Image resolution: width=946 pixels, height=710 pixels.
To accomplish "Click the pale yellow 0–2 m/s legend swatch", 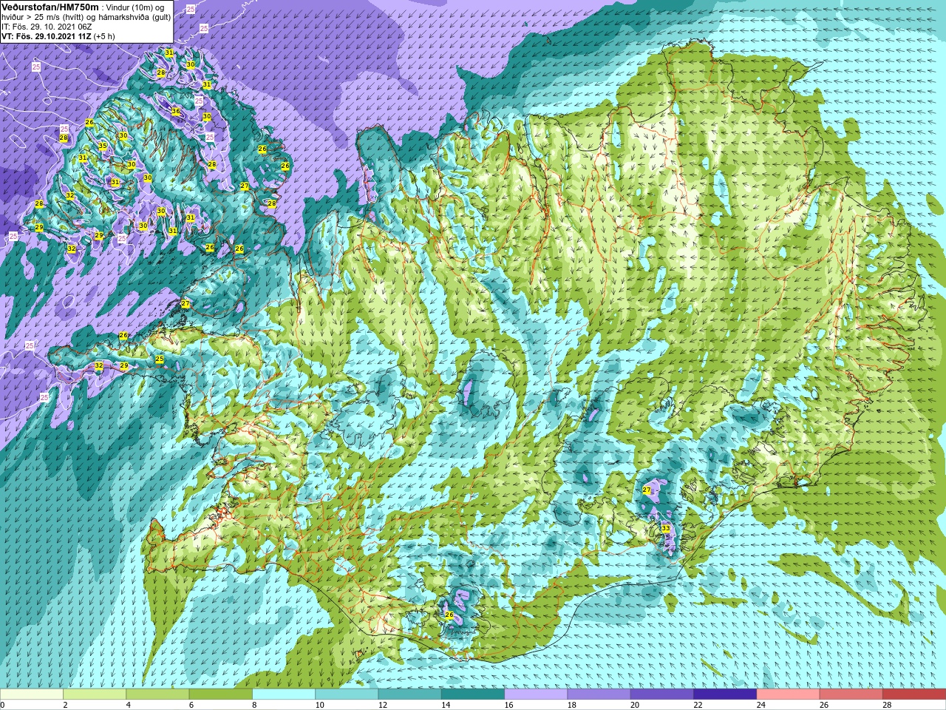I will click(32, 694).
